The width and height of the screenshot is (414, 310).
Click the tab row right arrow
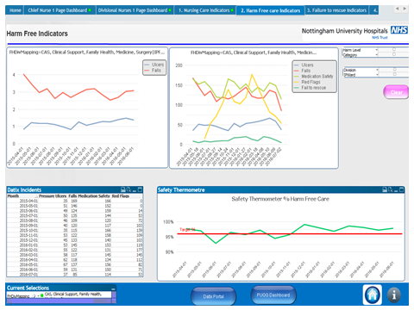(x=405, y=9)
